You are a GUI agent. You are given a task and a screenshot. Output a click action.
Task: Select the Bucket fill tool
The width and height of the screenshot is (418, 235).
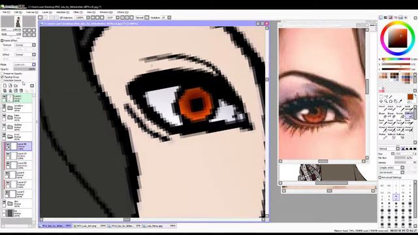click(x=400, y=115)
